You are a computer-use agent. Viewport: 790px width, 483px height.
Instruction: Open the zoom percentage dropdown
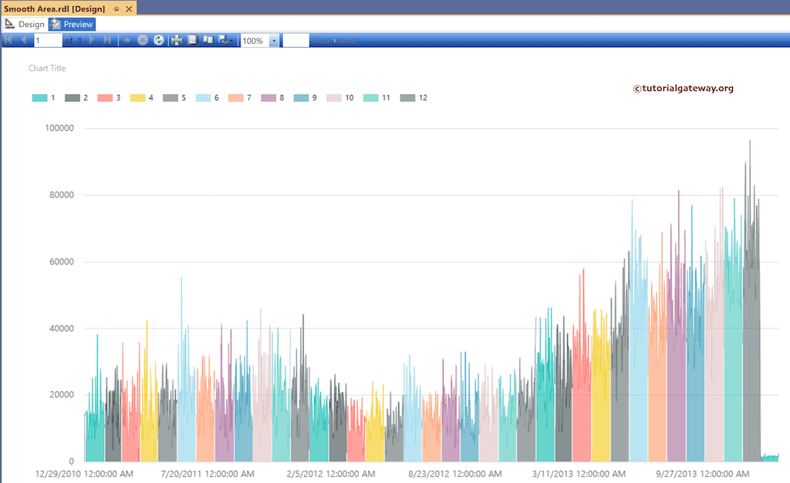coord(275,40)
